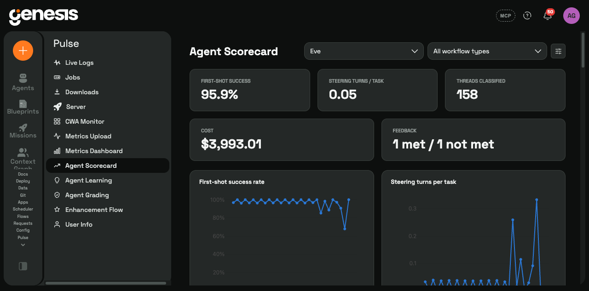589x291 pixels.
Task: Click the Threads Classified 158 card
Action: pyautogui.click(x=505, y=90)
